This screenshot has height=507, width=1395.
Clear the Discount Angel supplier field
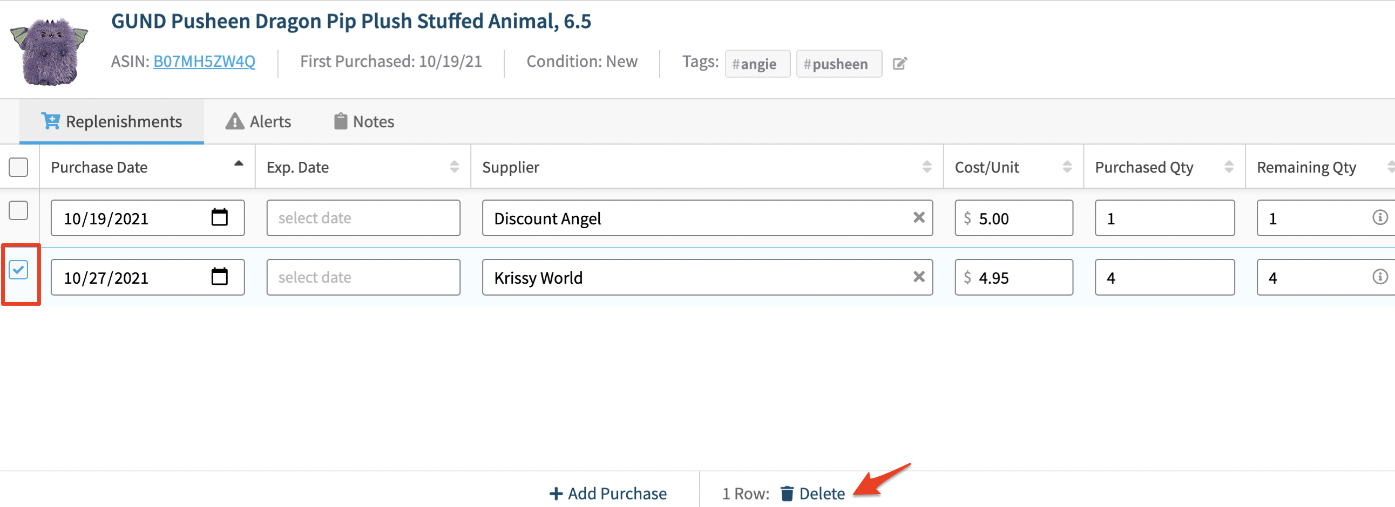pyautogui.click(x=918, y=217)
